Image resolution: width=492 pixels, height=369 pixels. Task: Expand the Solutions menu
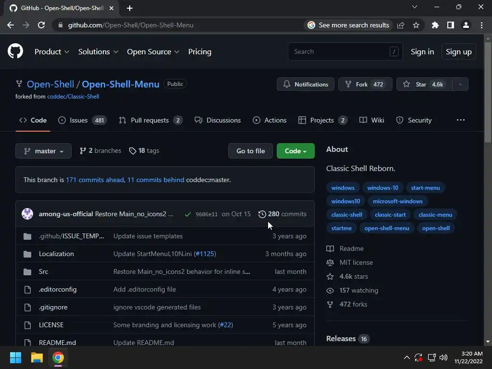pyautogui.click(x=98, y=52)
